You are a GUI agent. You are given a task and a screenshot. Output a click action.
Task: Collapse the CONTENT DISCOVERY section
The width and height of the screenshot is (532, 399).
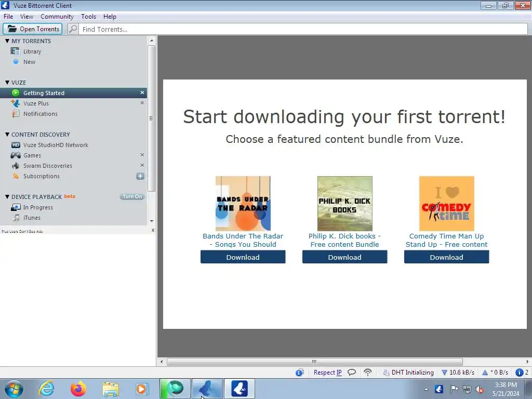tap(7, 135)
